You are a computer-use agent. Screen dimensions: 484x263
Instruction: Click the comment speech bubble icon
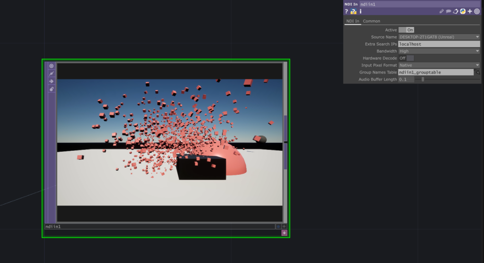tap(449, 11)
